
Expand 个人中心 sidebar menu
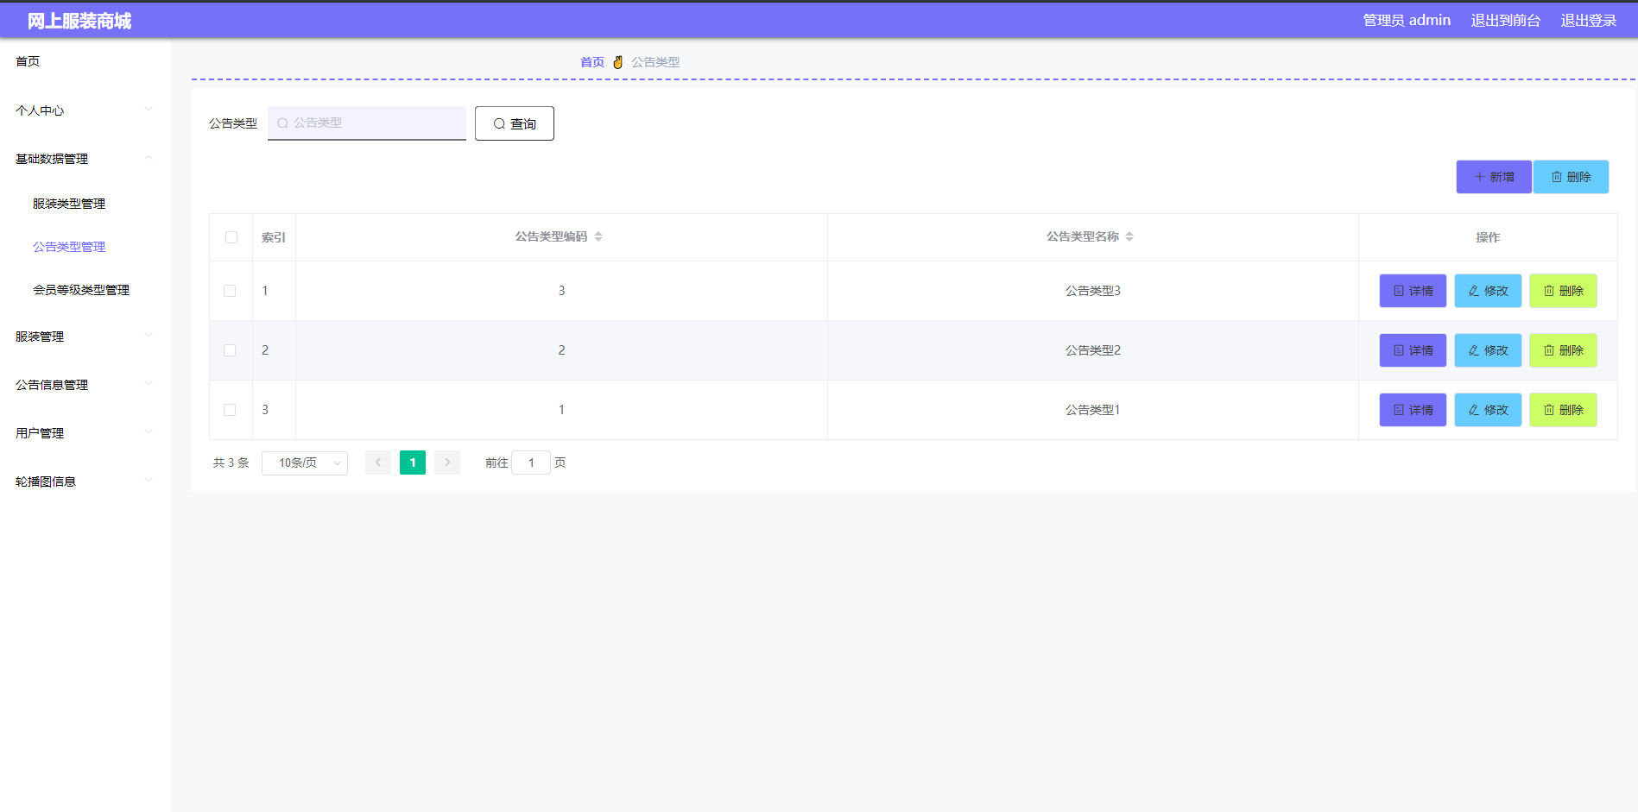pyautogui.click(x=85, y=110)
